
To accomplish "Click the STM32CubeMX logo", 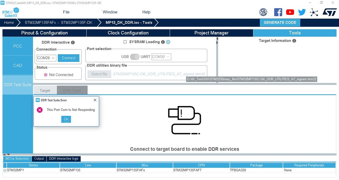I will (11, 12).
